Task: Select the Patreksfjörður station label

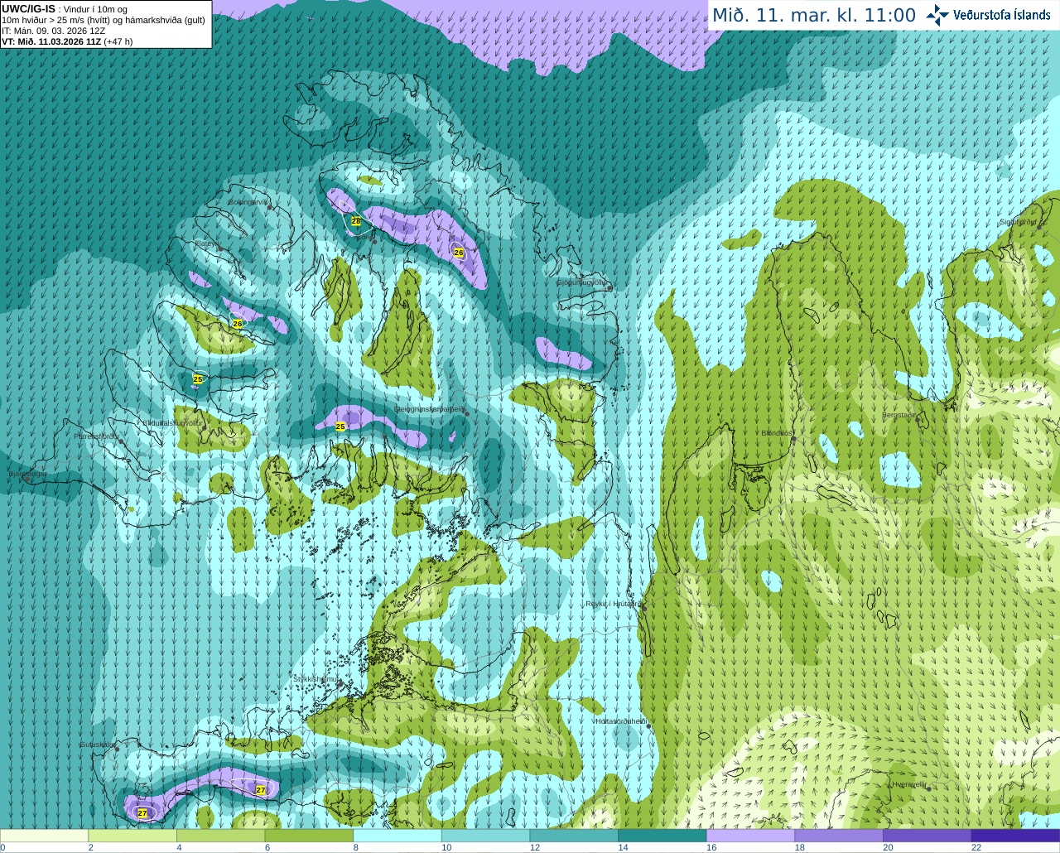Action: point(96,436)
